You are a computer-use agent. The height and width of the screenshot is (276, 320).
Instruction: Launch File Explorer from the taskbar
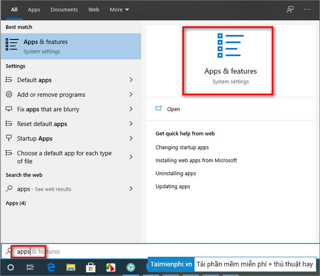71,267
